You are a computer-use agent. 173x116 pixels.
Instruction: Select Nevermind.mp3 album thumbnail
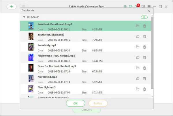31,78
